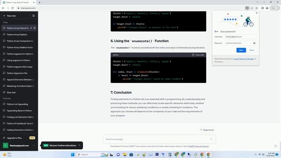Screen dimensions: 281x158
Task: Open the Finding List Elements chat
Action: [19, 117]
